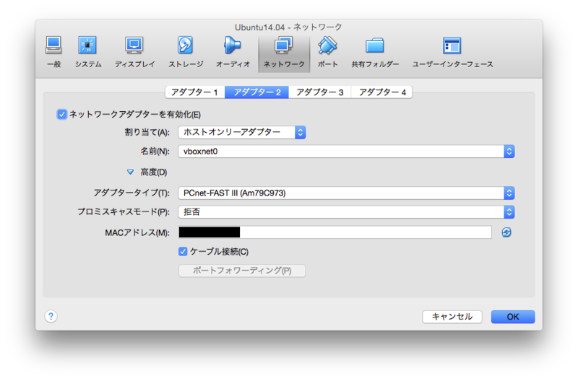Open the プロミスキャスモード dropdown
The height and width of the screenshot is (381, 578).
pos(346,211)
